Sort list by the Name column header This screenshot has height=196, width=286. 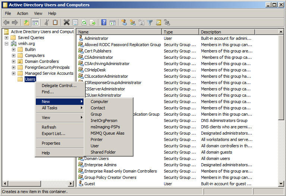(119, 32)
